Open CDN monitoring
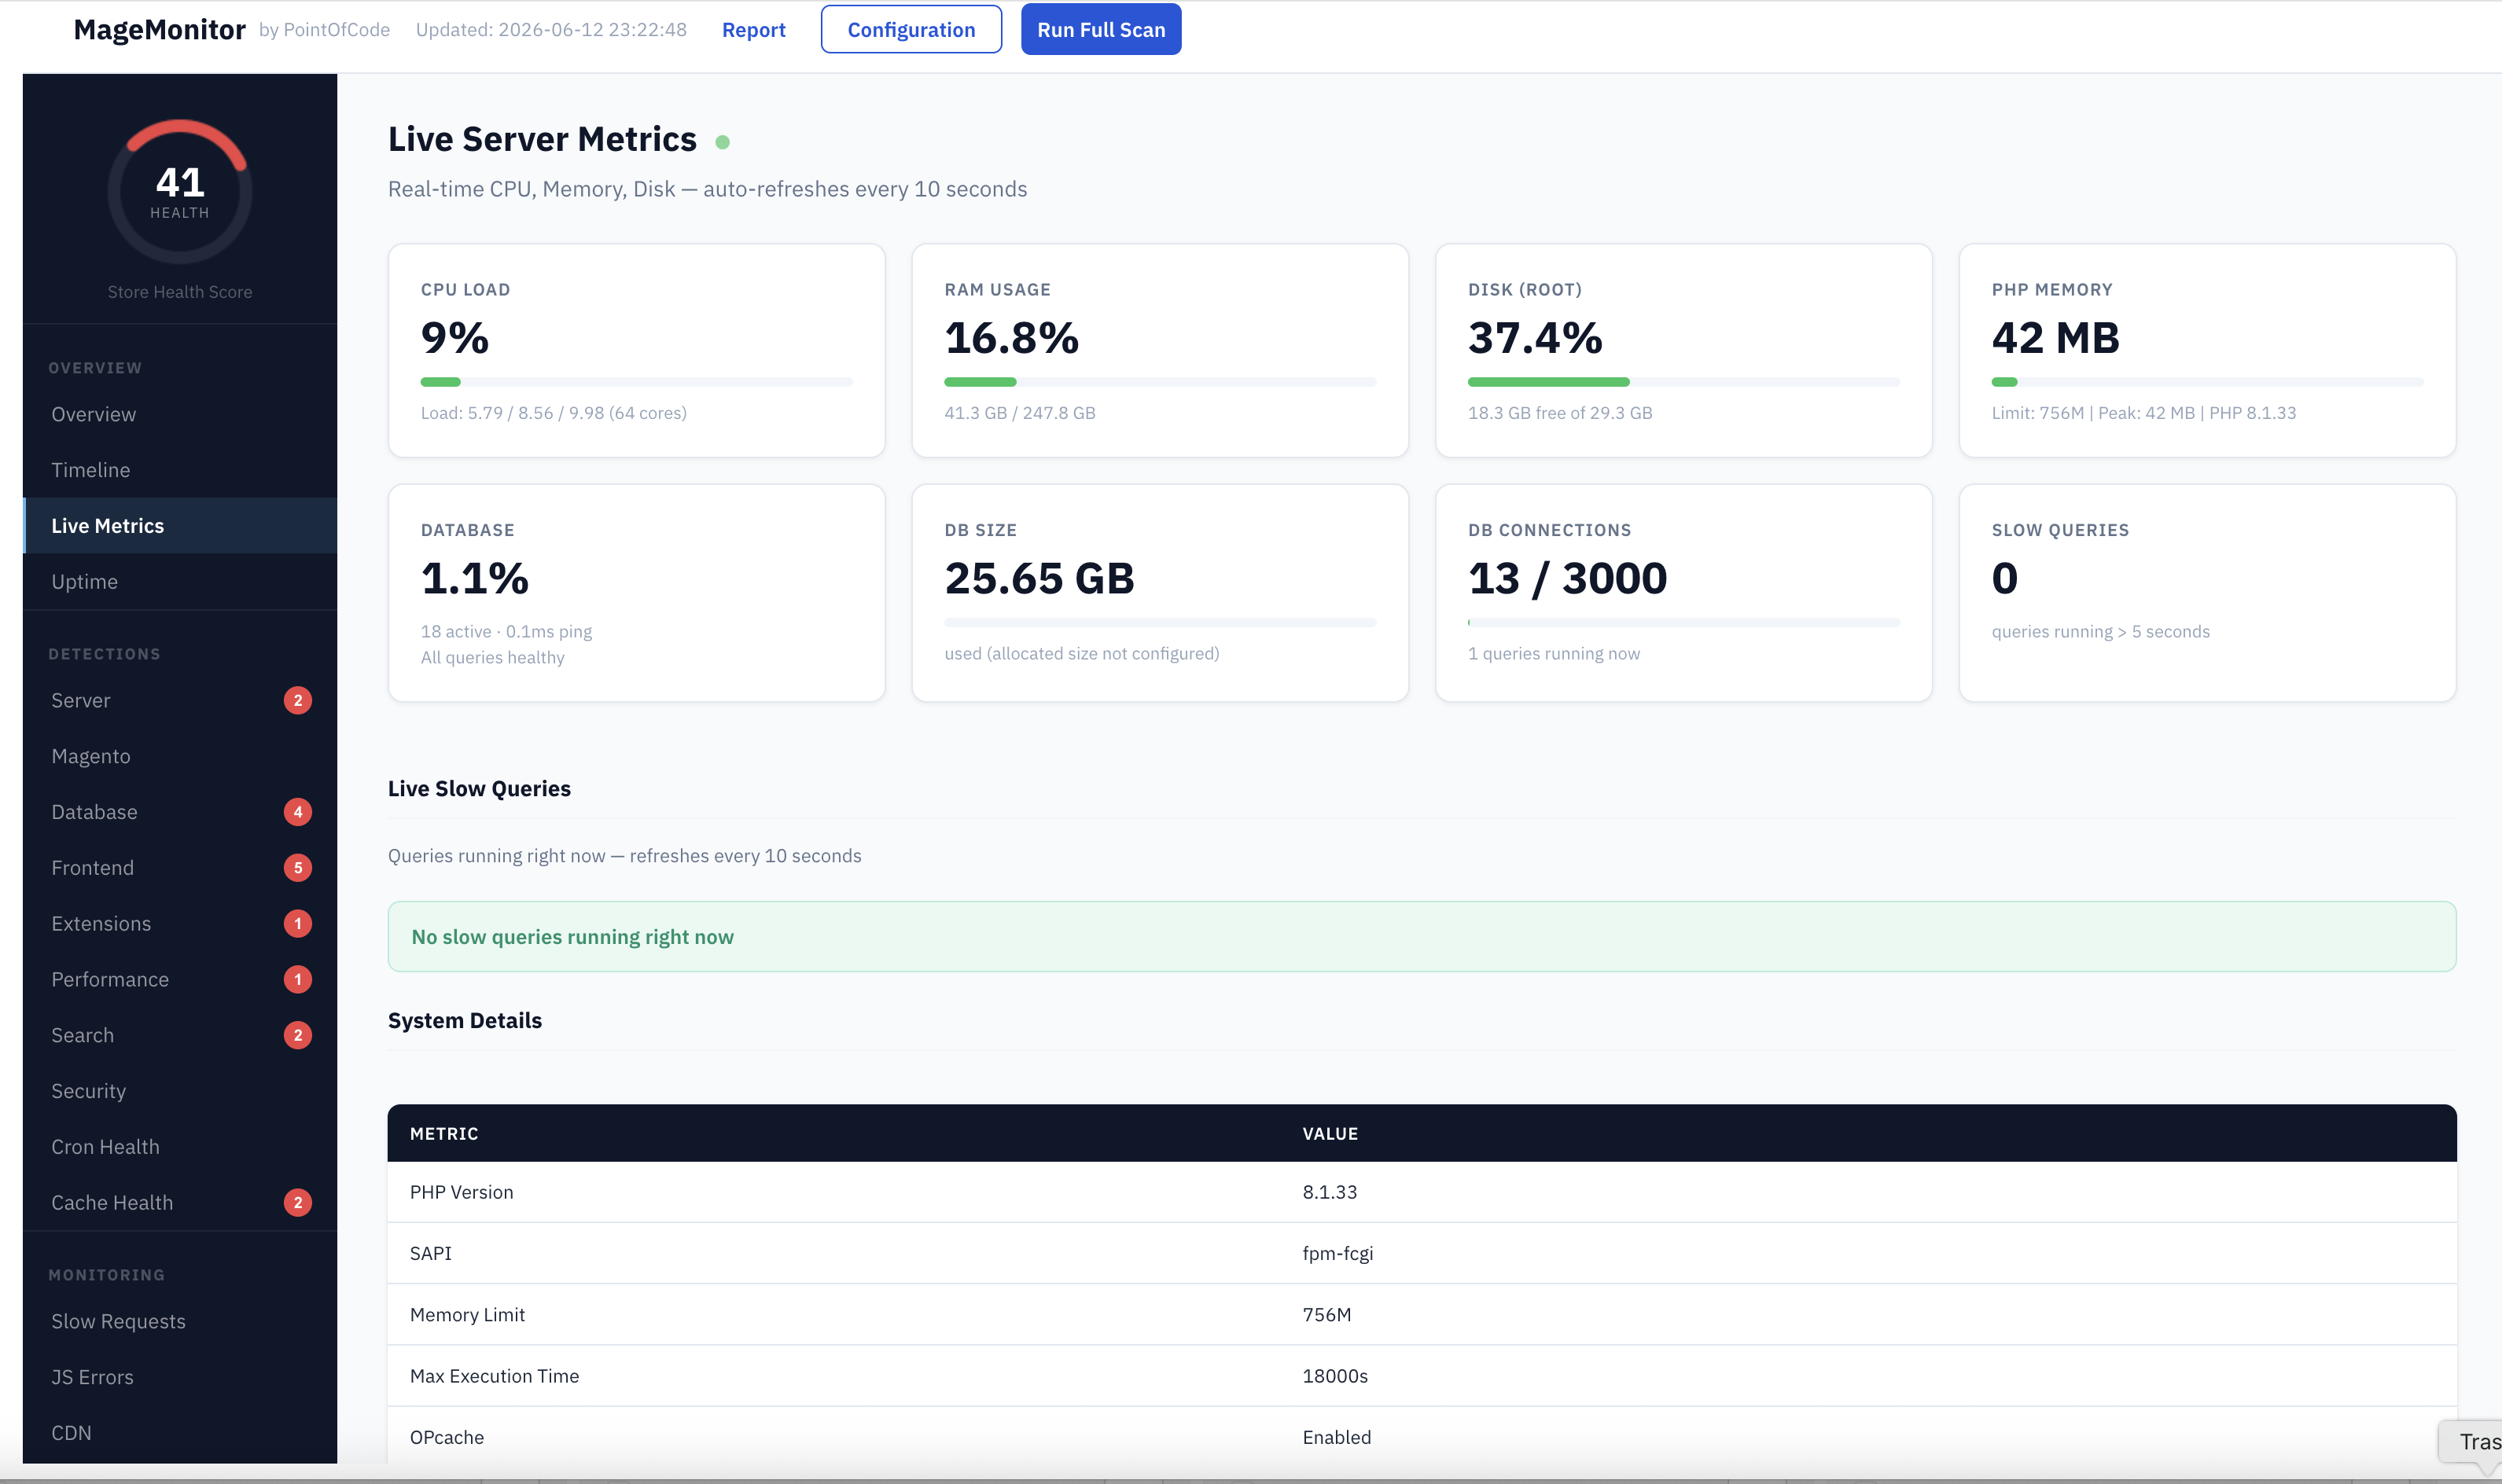 click(x=180, y=1433)
